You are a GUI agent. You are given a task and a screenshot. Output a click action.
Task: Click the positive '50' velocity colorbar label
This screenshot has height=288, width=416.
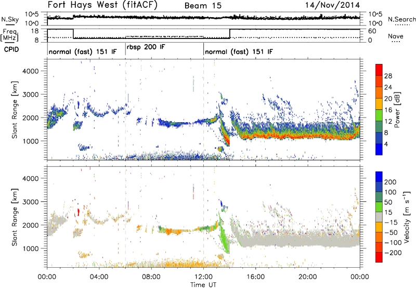point(388,202)
